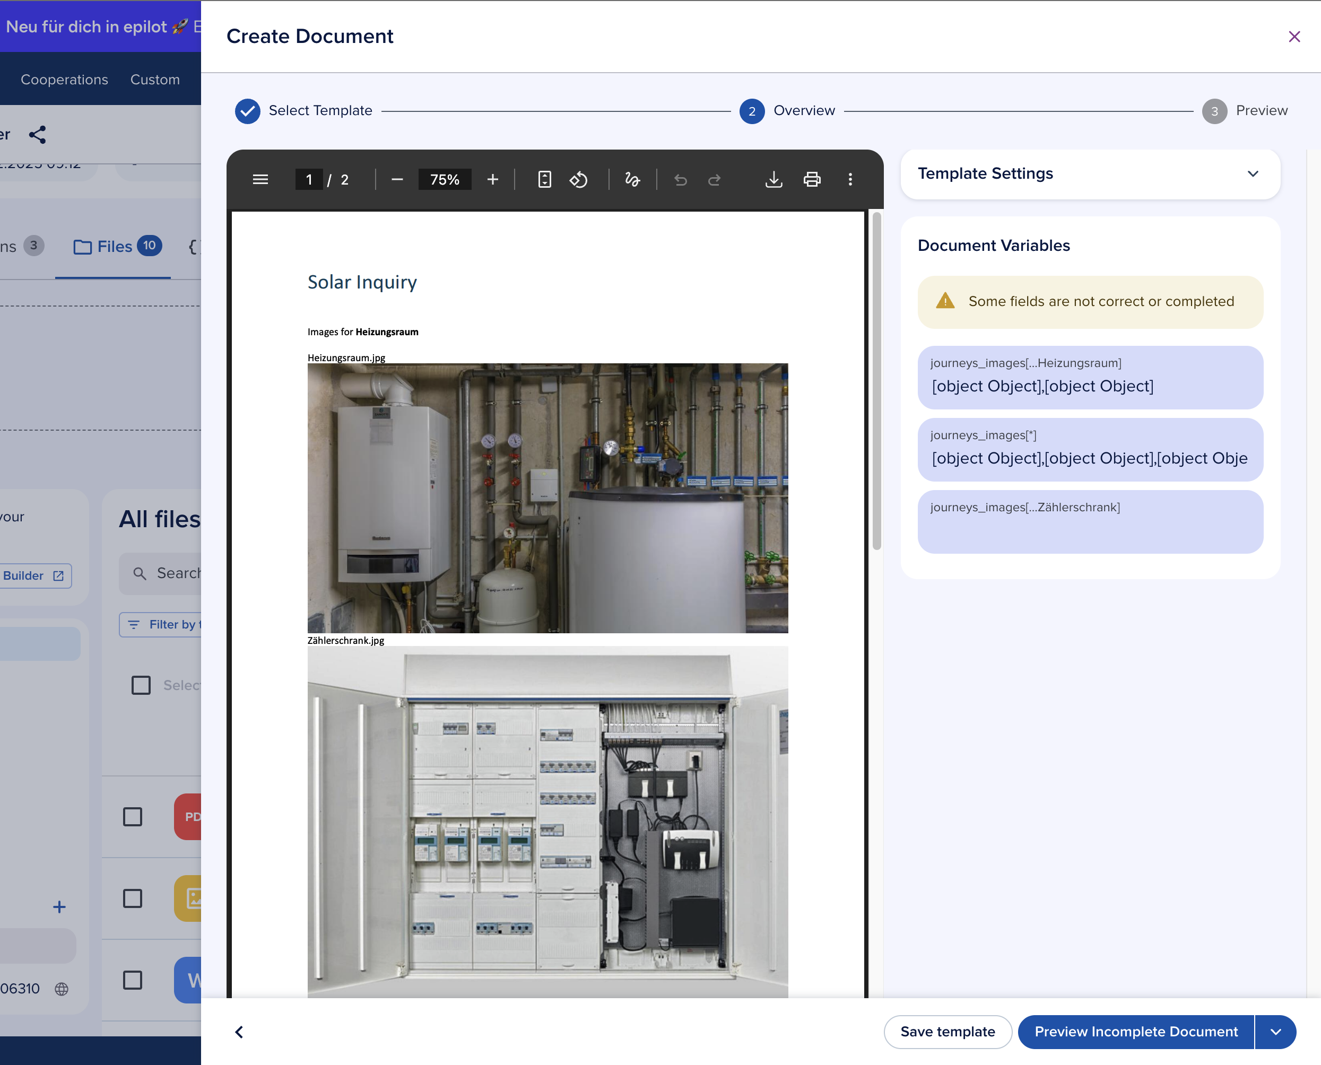Toggle the Select all files checkbox
1321x1065 pixels.
(141, 685)
